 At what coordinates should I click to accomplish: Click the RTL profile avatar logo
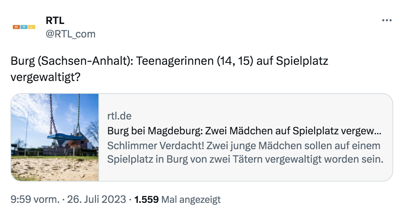pos(24,27)
